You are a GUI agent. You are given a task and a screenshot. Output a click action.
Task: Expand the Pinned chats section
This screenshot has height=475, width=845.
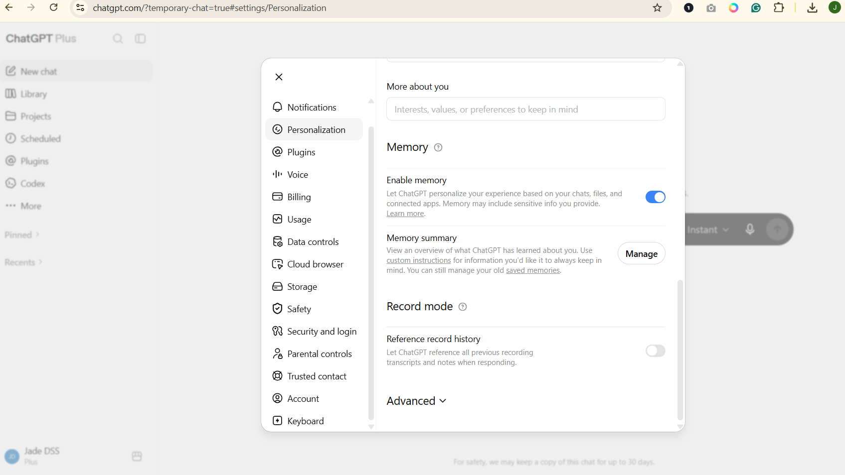point(22,235)
